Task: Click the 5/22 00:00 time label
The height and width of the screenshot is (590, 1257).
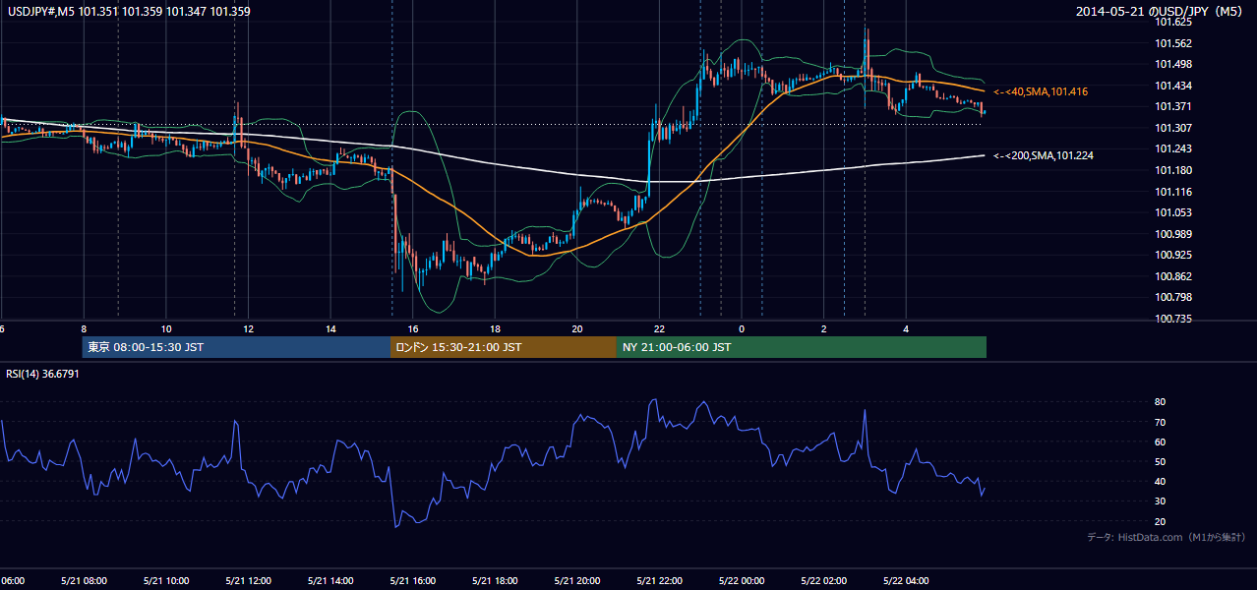Action: pos(742,581)
